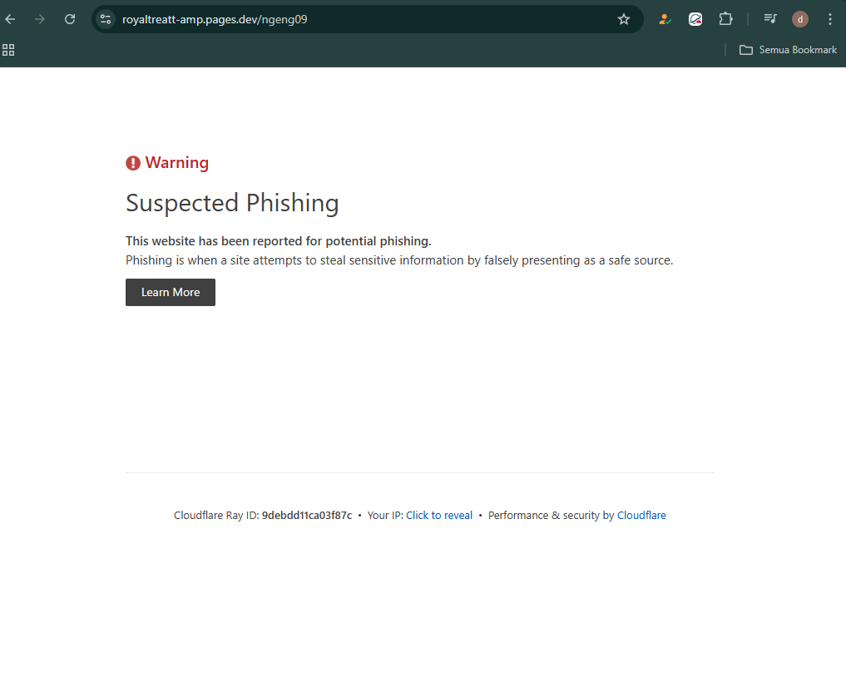Click the Suspected Phishing heading
This screenshot has width=846, height=697.
point(233,204)
